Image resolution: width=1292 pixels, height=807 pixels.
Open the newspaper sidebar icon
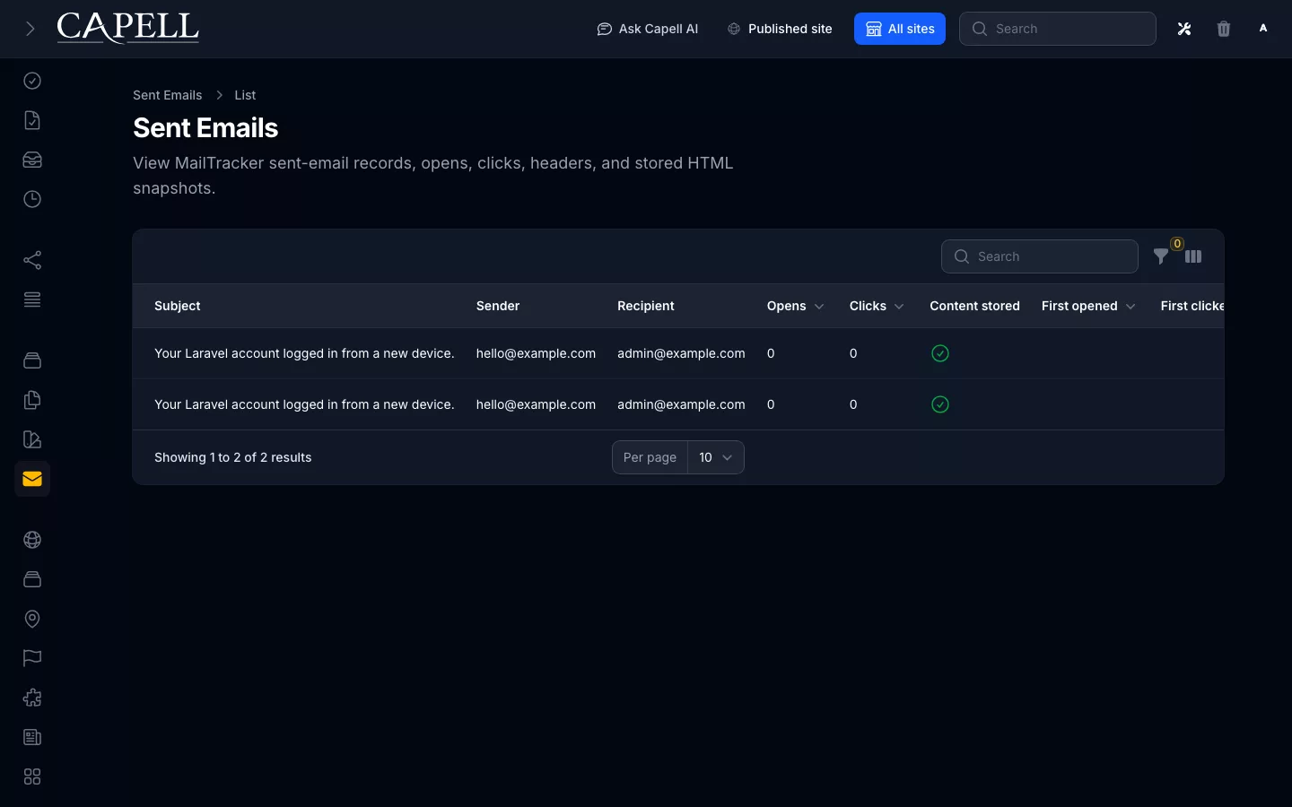pos(32,737)
